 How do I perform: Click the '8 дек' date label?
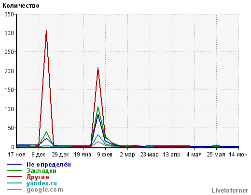tap(38, 155)
